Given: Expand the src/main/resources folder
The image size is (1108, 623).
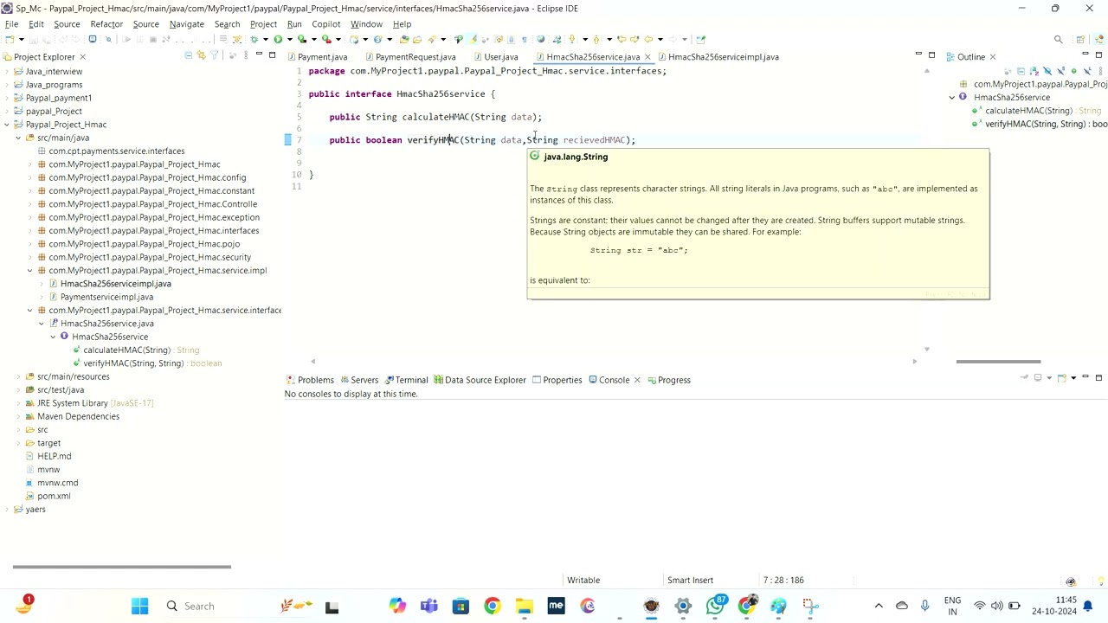Looking at the screenshot, I should (18, 376).
